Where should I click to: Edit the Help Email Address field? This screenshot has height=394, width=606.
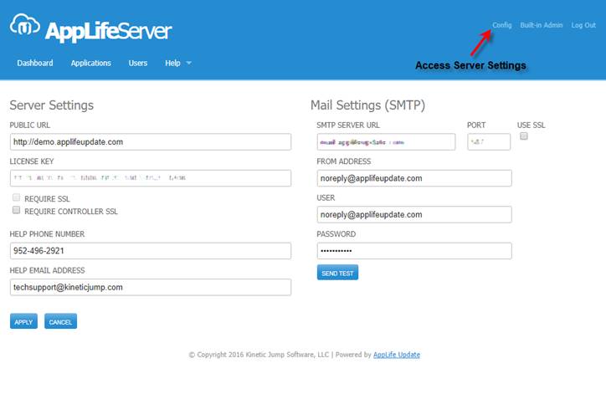point(151,287)
